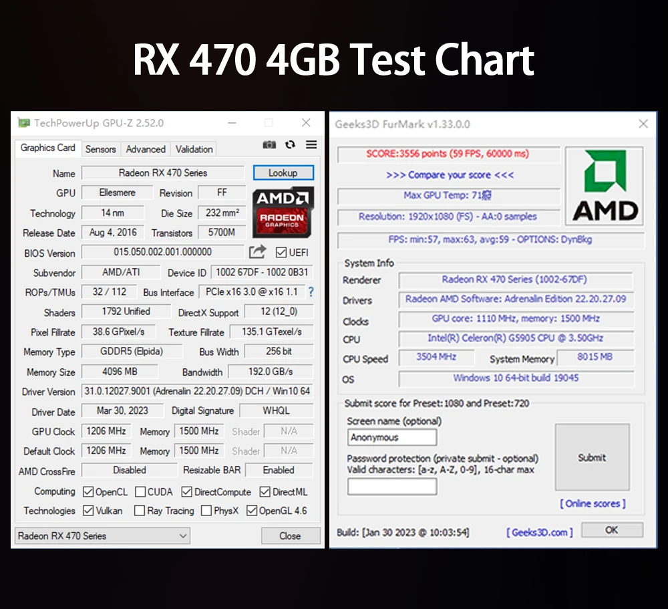Open the GPU-Z hamburger menu
Screen dimensions: 668x609
[311, 144]
